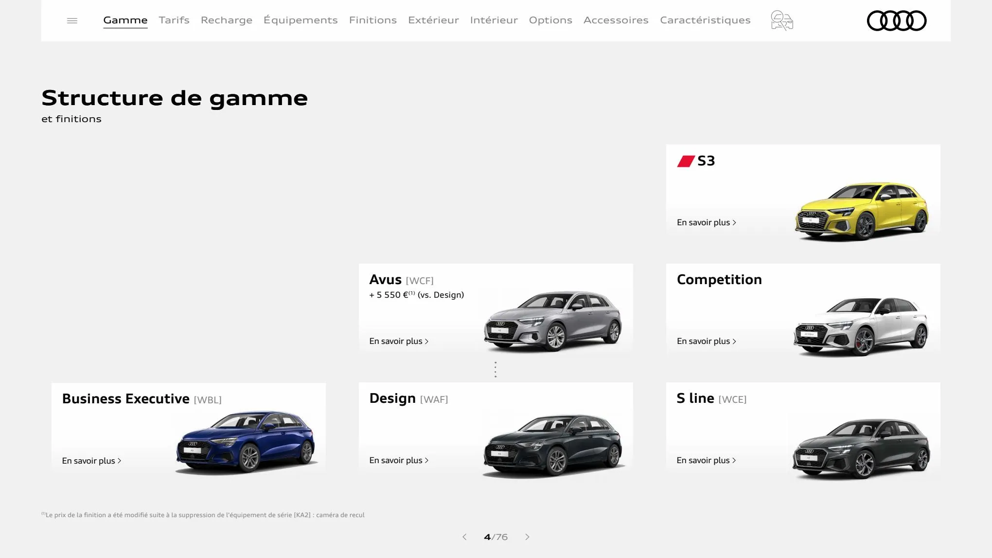Click En savoir plus for S line

point(707,460)
